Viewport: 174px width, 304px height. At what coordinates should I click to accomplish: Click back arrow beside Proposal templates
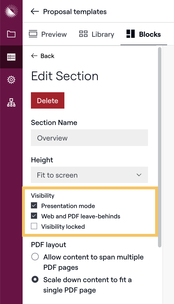[x=35, y=11]
